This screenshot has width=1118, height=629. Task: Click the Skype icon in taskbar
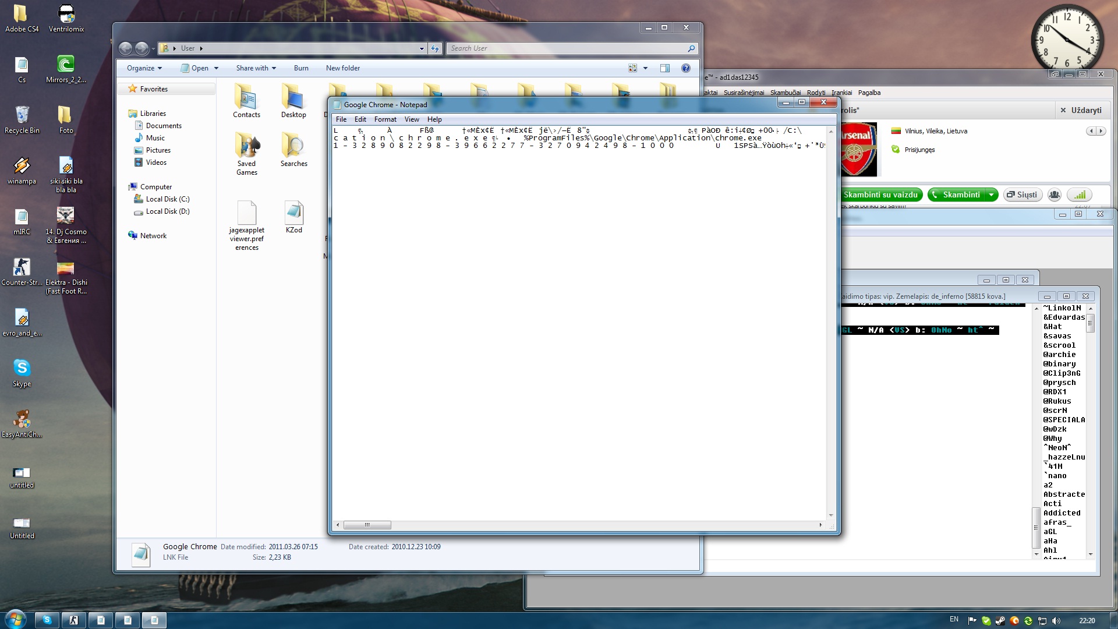[47, 620]
